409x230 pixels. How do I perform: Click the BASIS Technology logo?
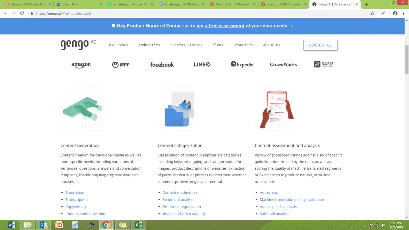tap(324, 64)
